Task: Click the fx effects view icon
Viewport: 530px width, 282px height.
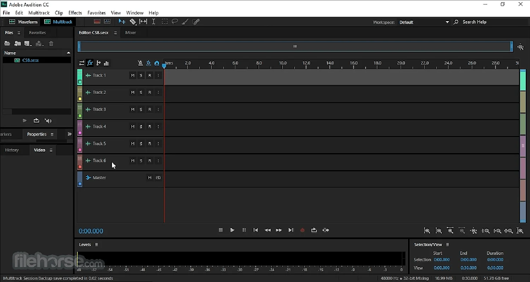Action: pyautogui.click(x=90, y=63)
